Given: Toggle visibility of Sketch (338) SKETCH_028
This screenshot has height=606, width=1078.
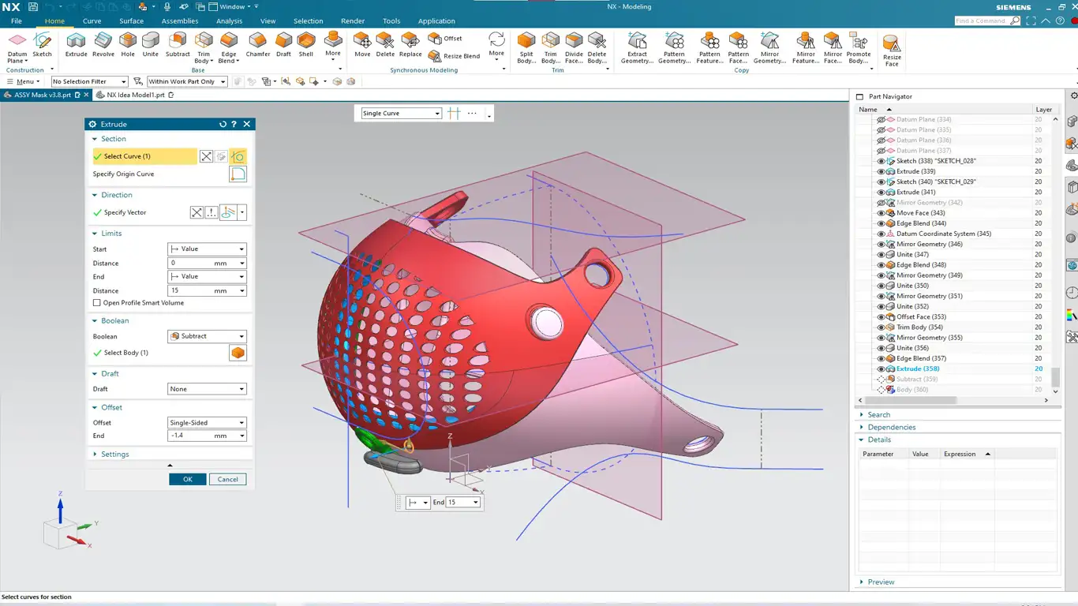Looking at the screenshot, I should click(x=881, y=161).
